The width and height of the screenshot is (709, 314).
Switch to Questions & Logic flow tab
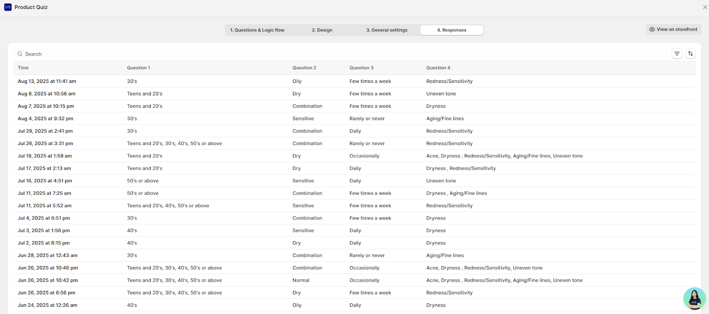tap(257, 30)
